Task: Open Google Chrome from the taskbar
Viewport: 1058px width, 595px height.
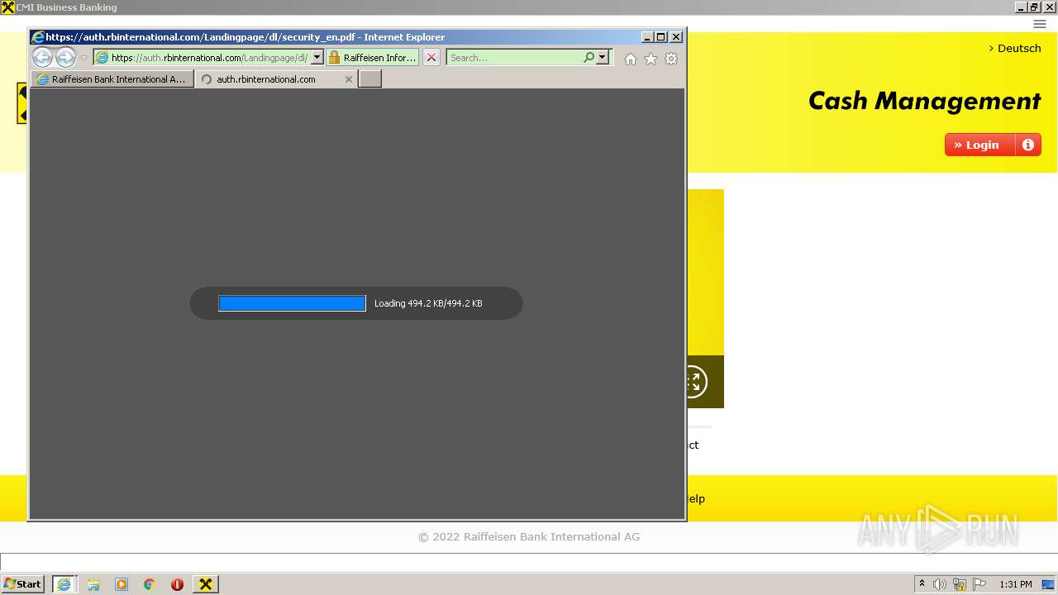Action: pos(150,584)
